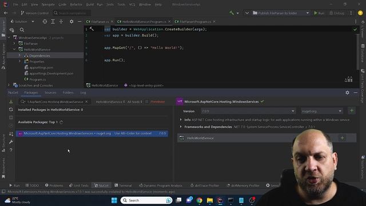
Task: Open the nuget.org source dropdown
Action: [x=321, y=111]
